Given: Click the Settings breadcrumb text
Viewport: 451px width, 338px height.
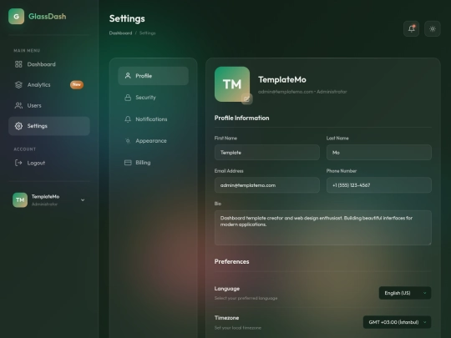Looking at the screenshot, I should (x=147, y=33).
